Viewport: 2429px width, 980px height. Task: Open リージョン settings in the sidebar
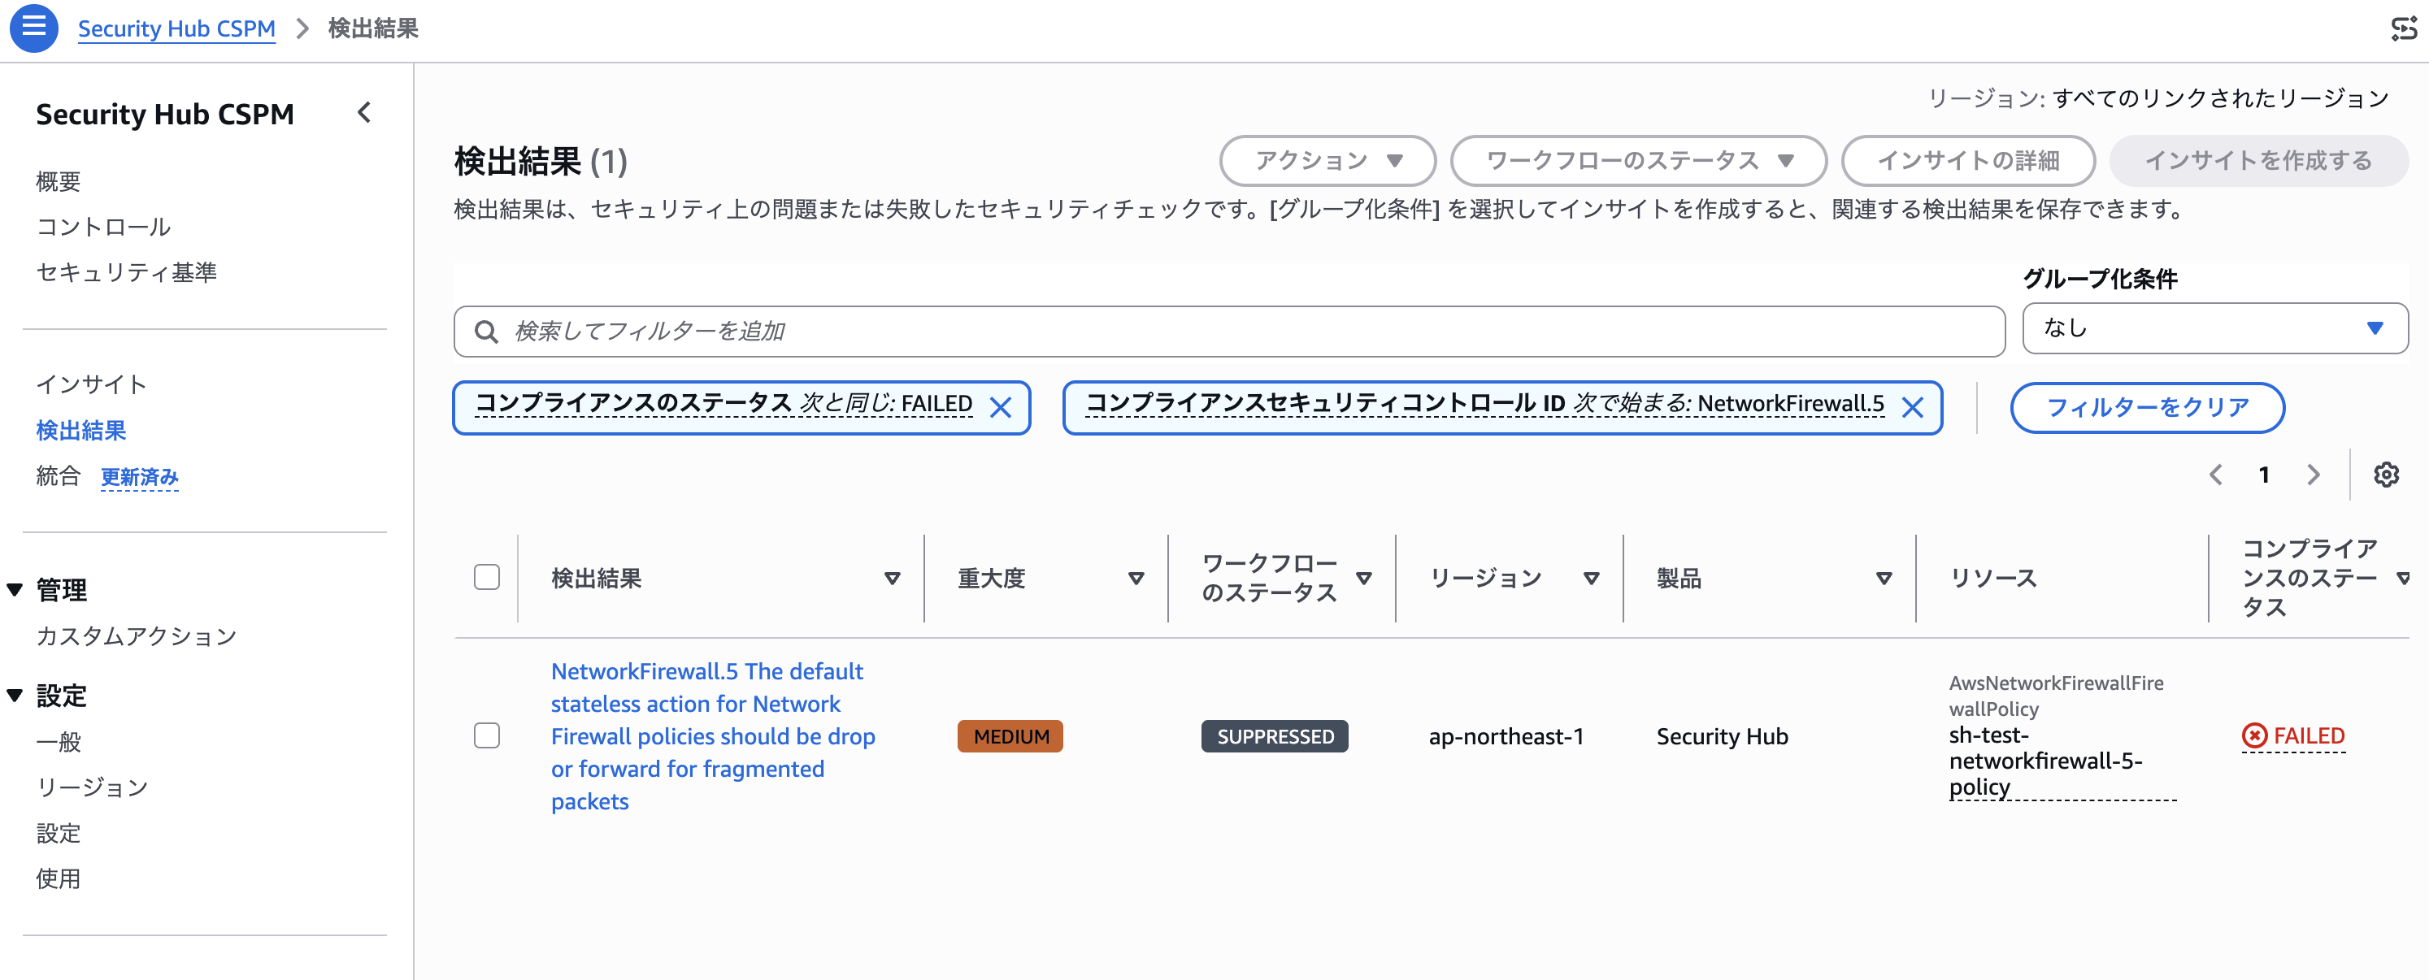pos(93,787)
